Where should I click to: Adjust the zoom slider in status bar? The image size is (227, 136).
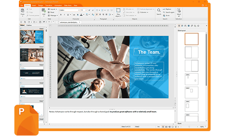(x=189, y=127)
